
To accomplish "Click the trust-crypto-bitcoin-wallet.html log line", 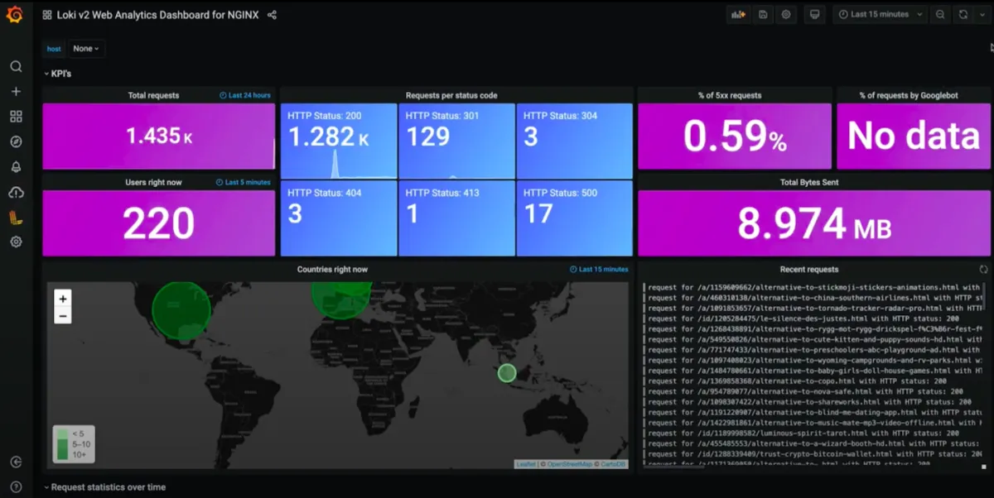I will point(814,454).
